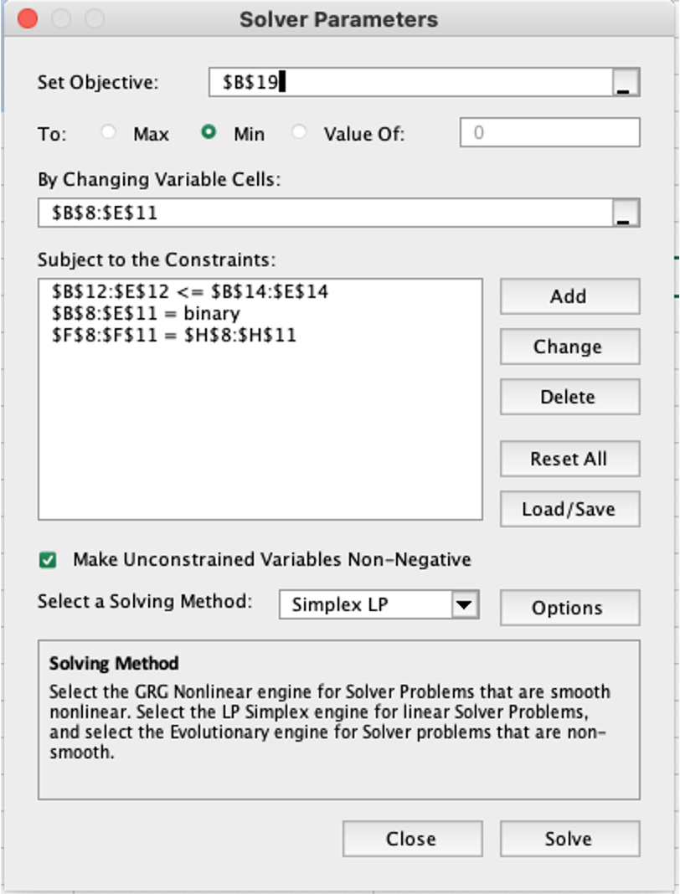Add a new constraint
This screenshot has height=894, width=680.
click(569, 297)
